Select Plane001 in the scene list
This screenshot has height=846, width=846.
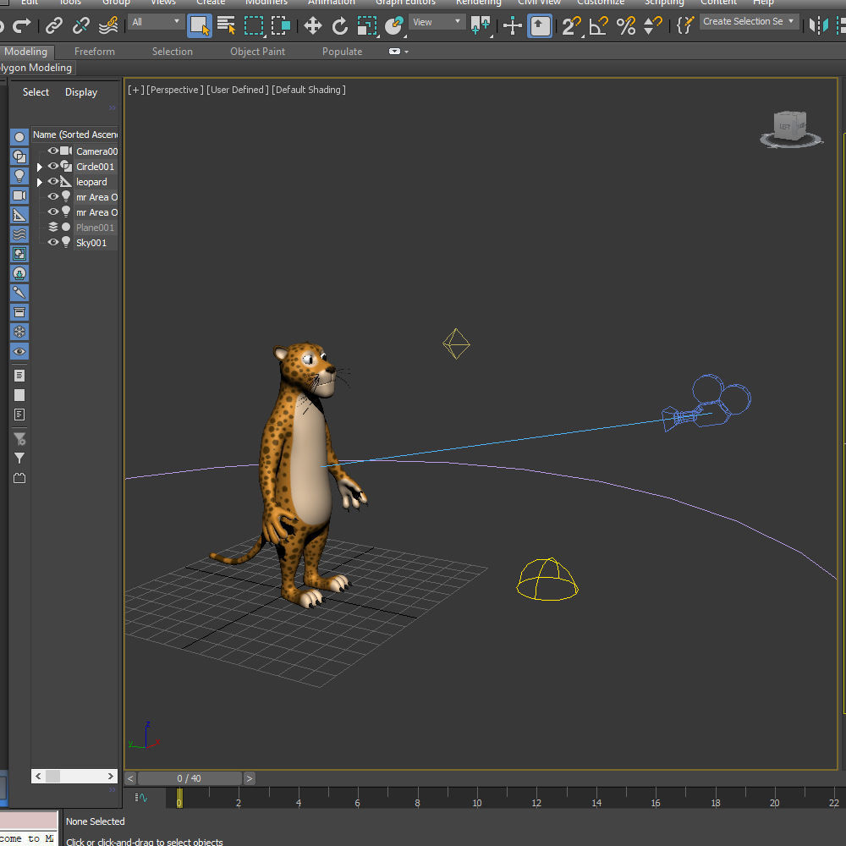pyautogui.click(x=95, y=228)
